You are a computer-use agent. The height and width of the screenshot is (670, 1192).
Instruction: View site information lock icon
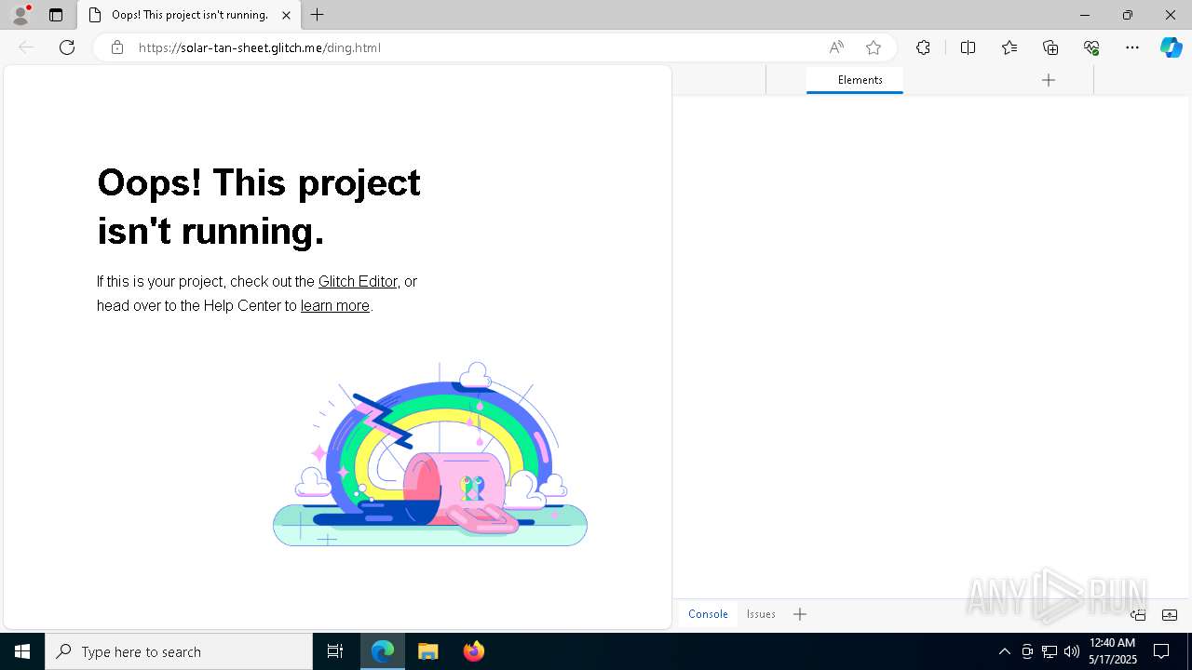click(116, 47)
